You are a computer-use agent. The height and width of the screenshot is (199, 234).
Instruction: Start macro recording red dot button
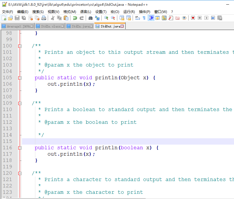pyautogui.click(x=193, y=18)
